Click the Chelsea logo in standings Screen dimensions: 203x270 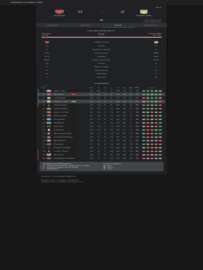click(49, 119)
